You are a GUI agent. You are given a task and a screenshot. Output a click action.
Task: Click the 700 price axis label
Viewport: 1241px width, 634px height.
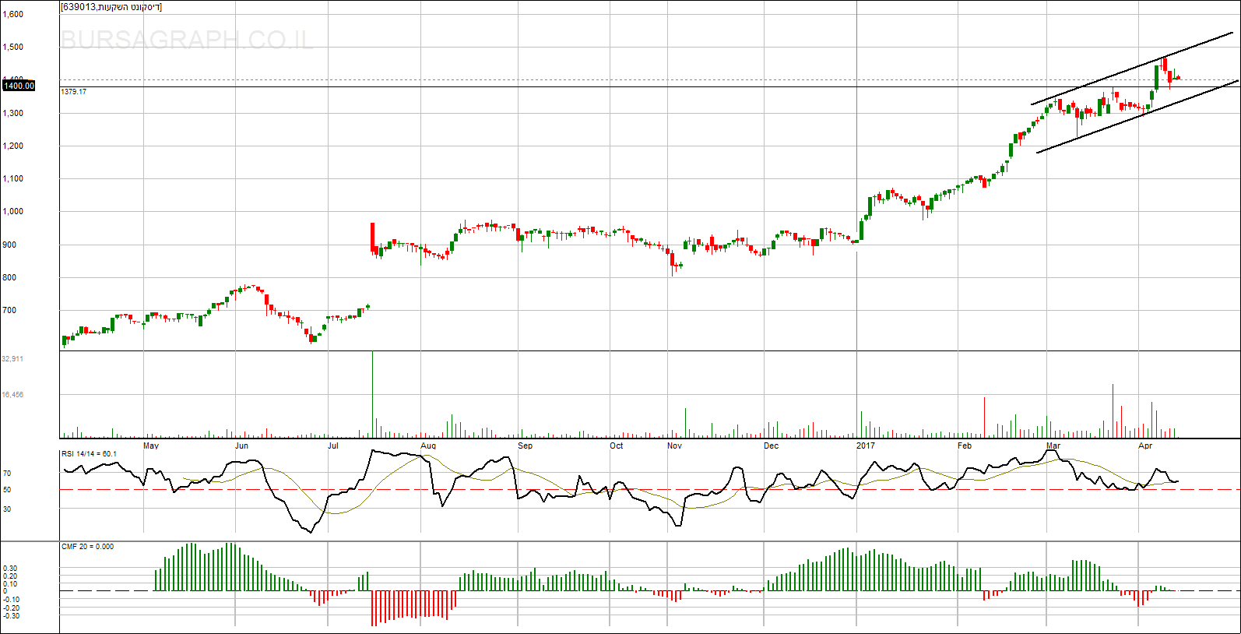[9, 310]
